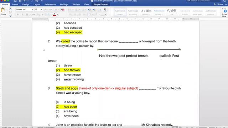The height and width of the screenshot is (128, 228).
Task: Expand the styles gallery arrow
Action: click(219, 12)
